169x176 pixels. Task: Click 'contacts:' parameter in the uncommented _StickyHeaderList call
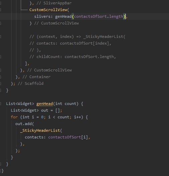click(35, 137)
